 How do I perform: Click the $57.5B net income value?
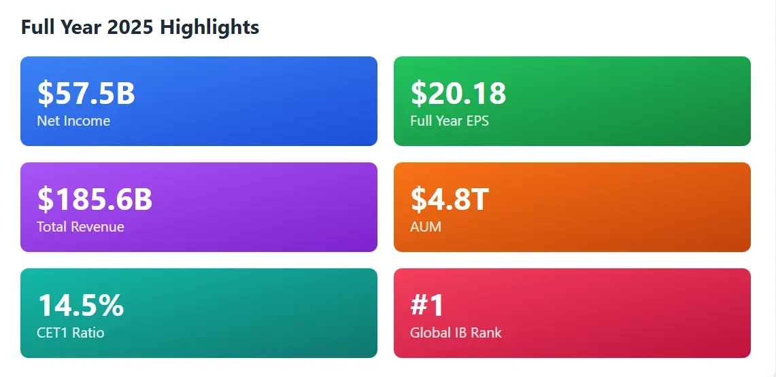coord(86,94)
